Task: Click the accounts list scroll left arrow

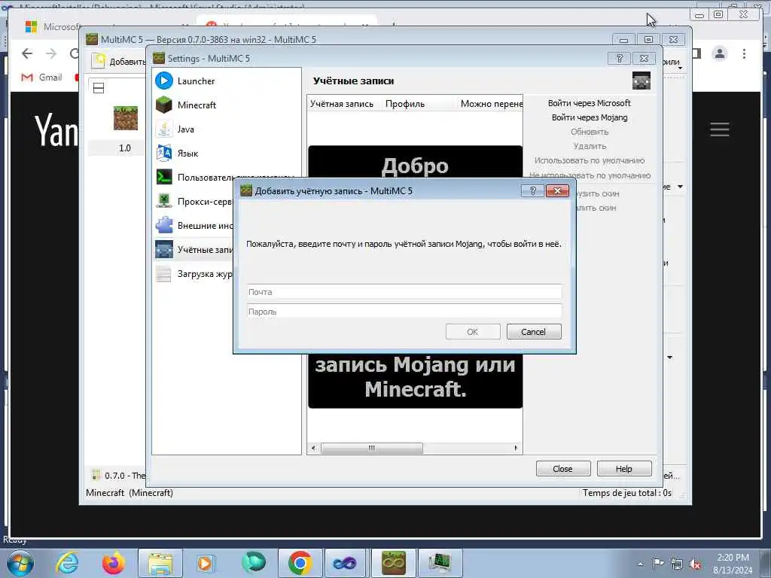Action: coord(313,448)
